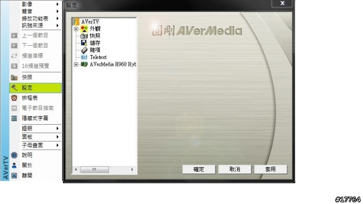
Task: Open the 子母畫面 submenu arrow
Action: click(57, 145)
